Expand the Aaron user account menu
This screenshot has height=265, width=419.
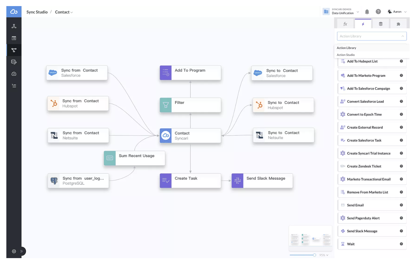(397, 12)
